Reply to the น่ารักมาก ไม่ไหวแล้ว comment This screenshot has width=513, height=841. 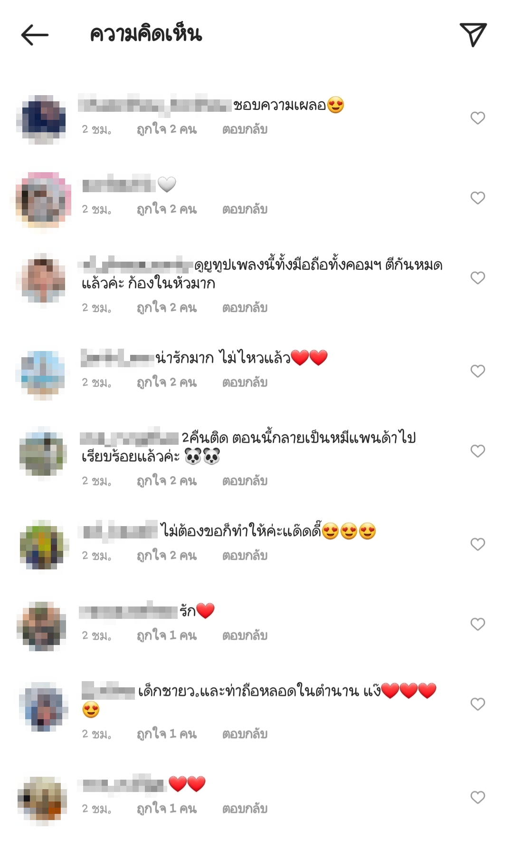coord(245,382)
